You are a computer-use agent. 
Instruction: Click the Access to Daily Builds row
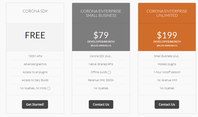tap(35, 80)
